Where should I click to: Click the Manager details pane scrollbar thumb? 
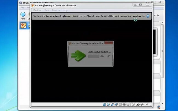pyautogui.click(x=162, y=51)
